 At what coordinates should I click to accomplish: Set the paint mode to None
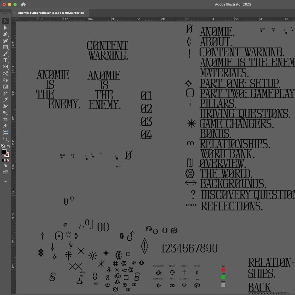[x=8, y=160]
